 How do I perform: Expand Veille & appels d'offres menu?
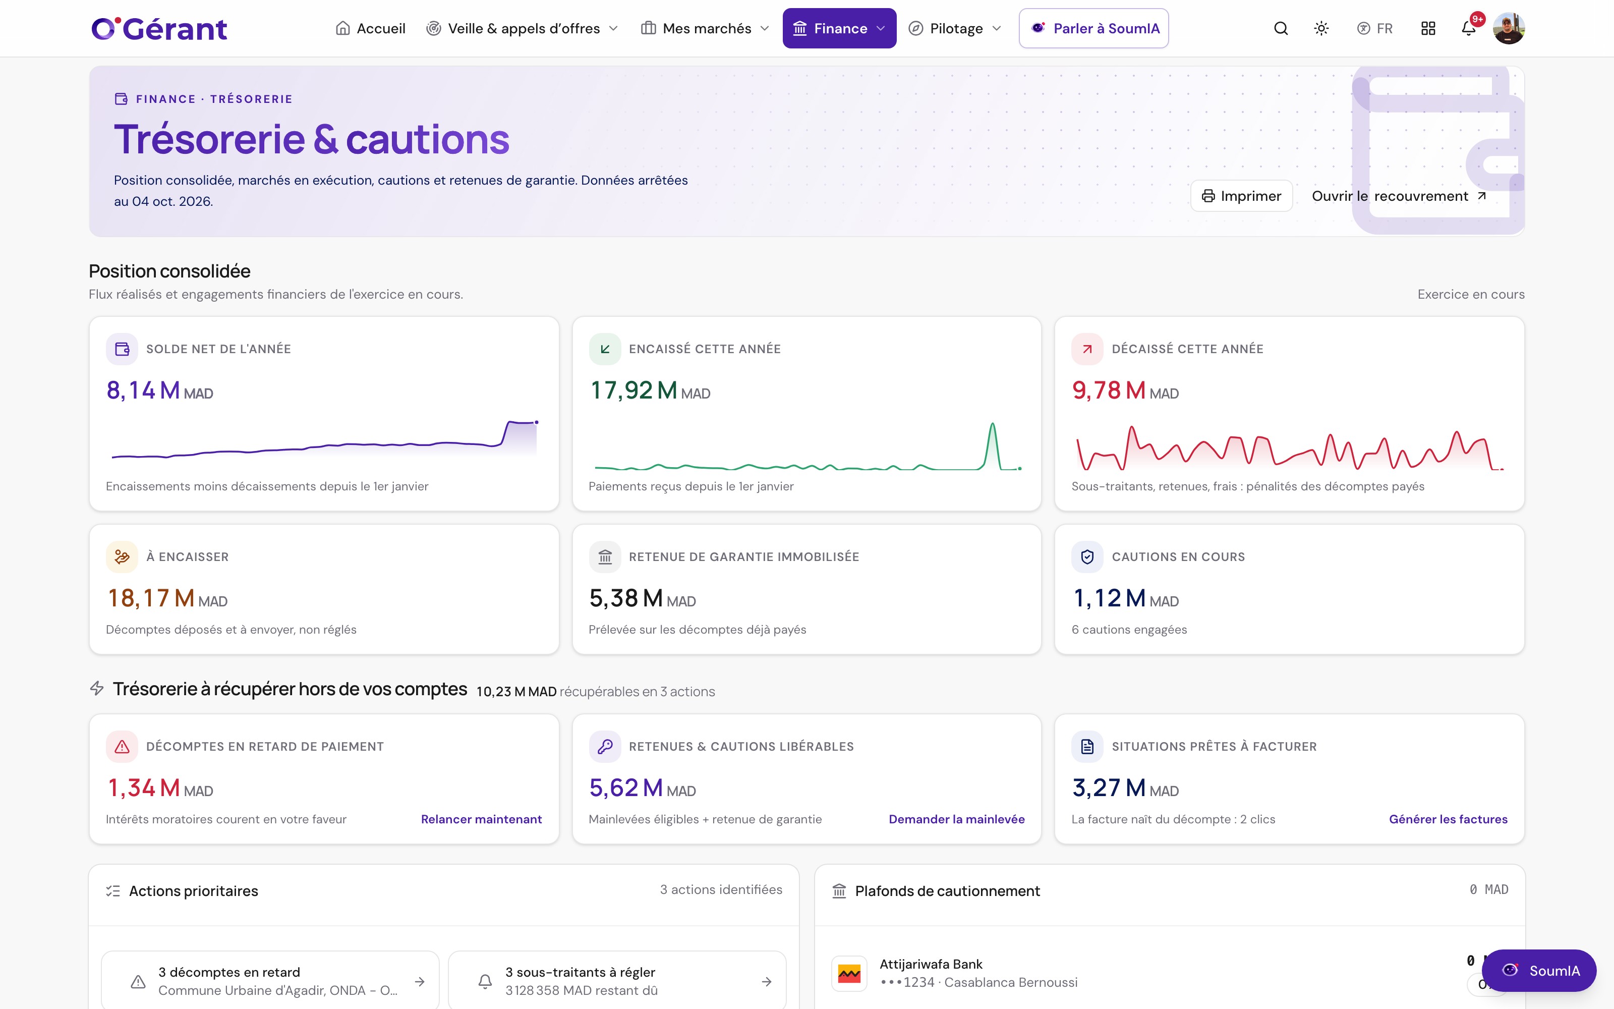[x=523, y=29]
